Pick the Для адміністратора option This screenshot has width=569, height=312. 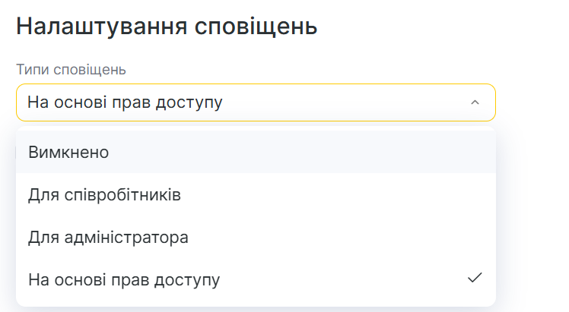pos(108,237)
